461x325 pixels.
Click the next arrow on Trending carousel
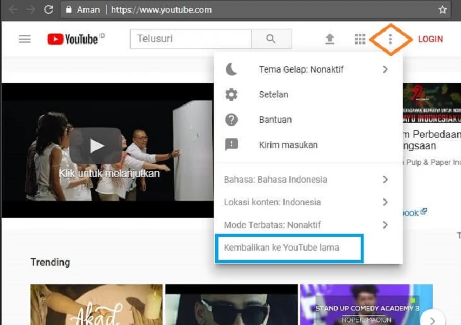(x=433, y=320)
